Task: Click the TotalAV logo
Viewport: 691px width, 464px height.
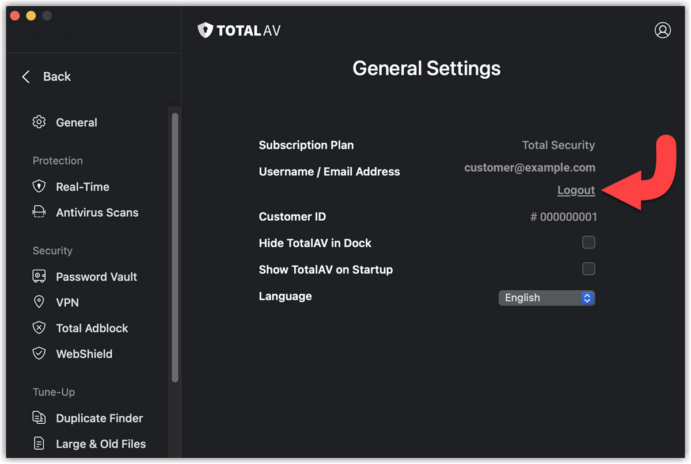Action: coord(239,30)
